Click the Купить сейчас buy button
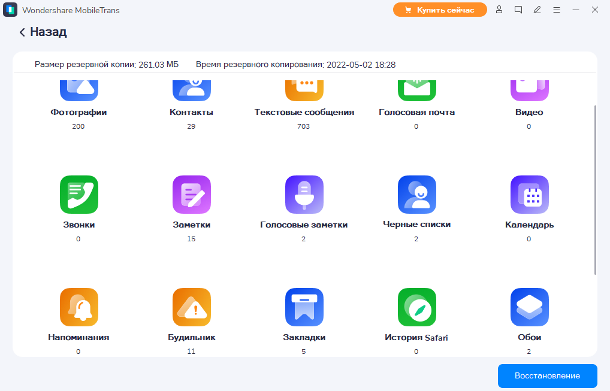Screen dimensions: 610x391 (x=440, y=10)
